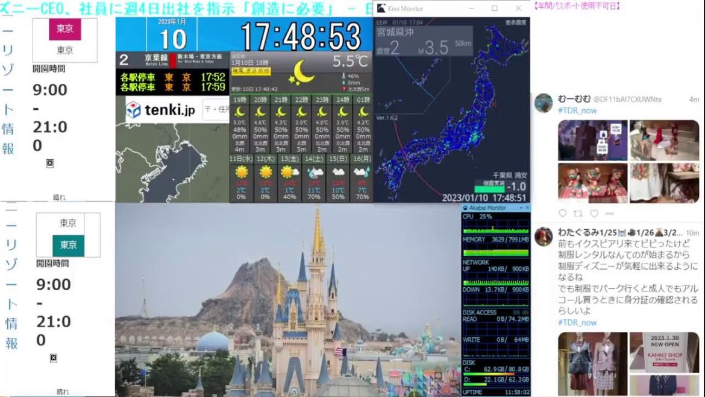705x397 pixels.
Task: Click the @DF11bAI7CXUWNte username link
Action: tap(627, 98)
